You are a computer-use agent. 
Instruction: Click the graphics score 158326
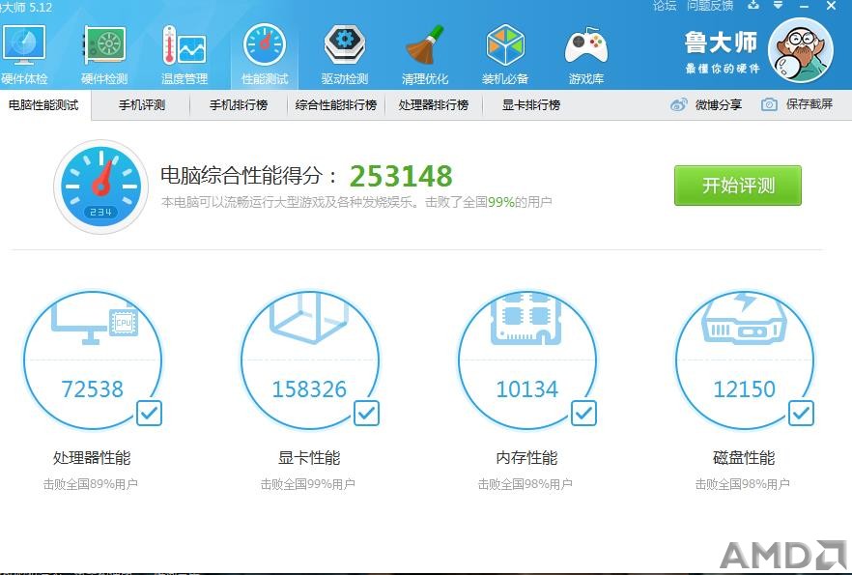click(x=309, y=389)
